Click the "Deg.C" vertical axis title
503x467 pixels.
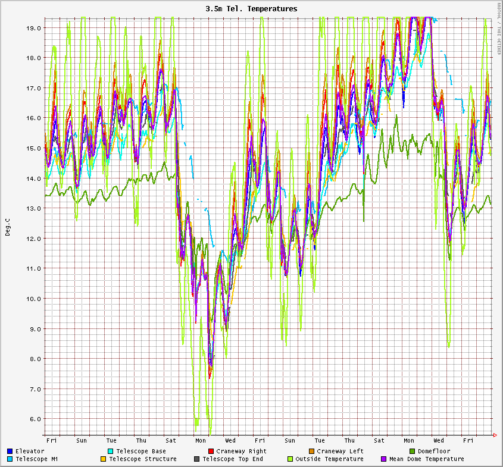(8, 227)
